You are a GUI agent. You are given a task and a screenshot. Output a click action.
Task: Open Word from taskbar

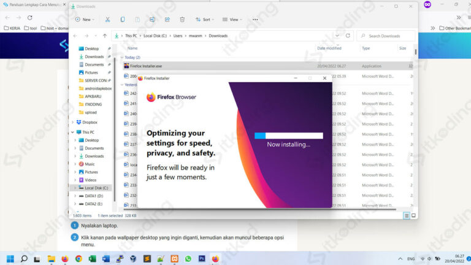pos(106,259)
